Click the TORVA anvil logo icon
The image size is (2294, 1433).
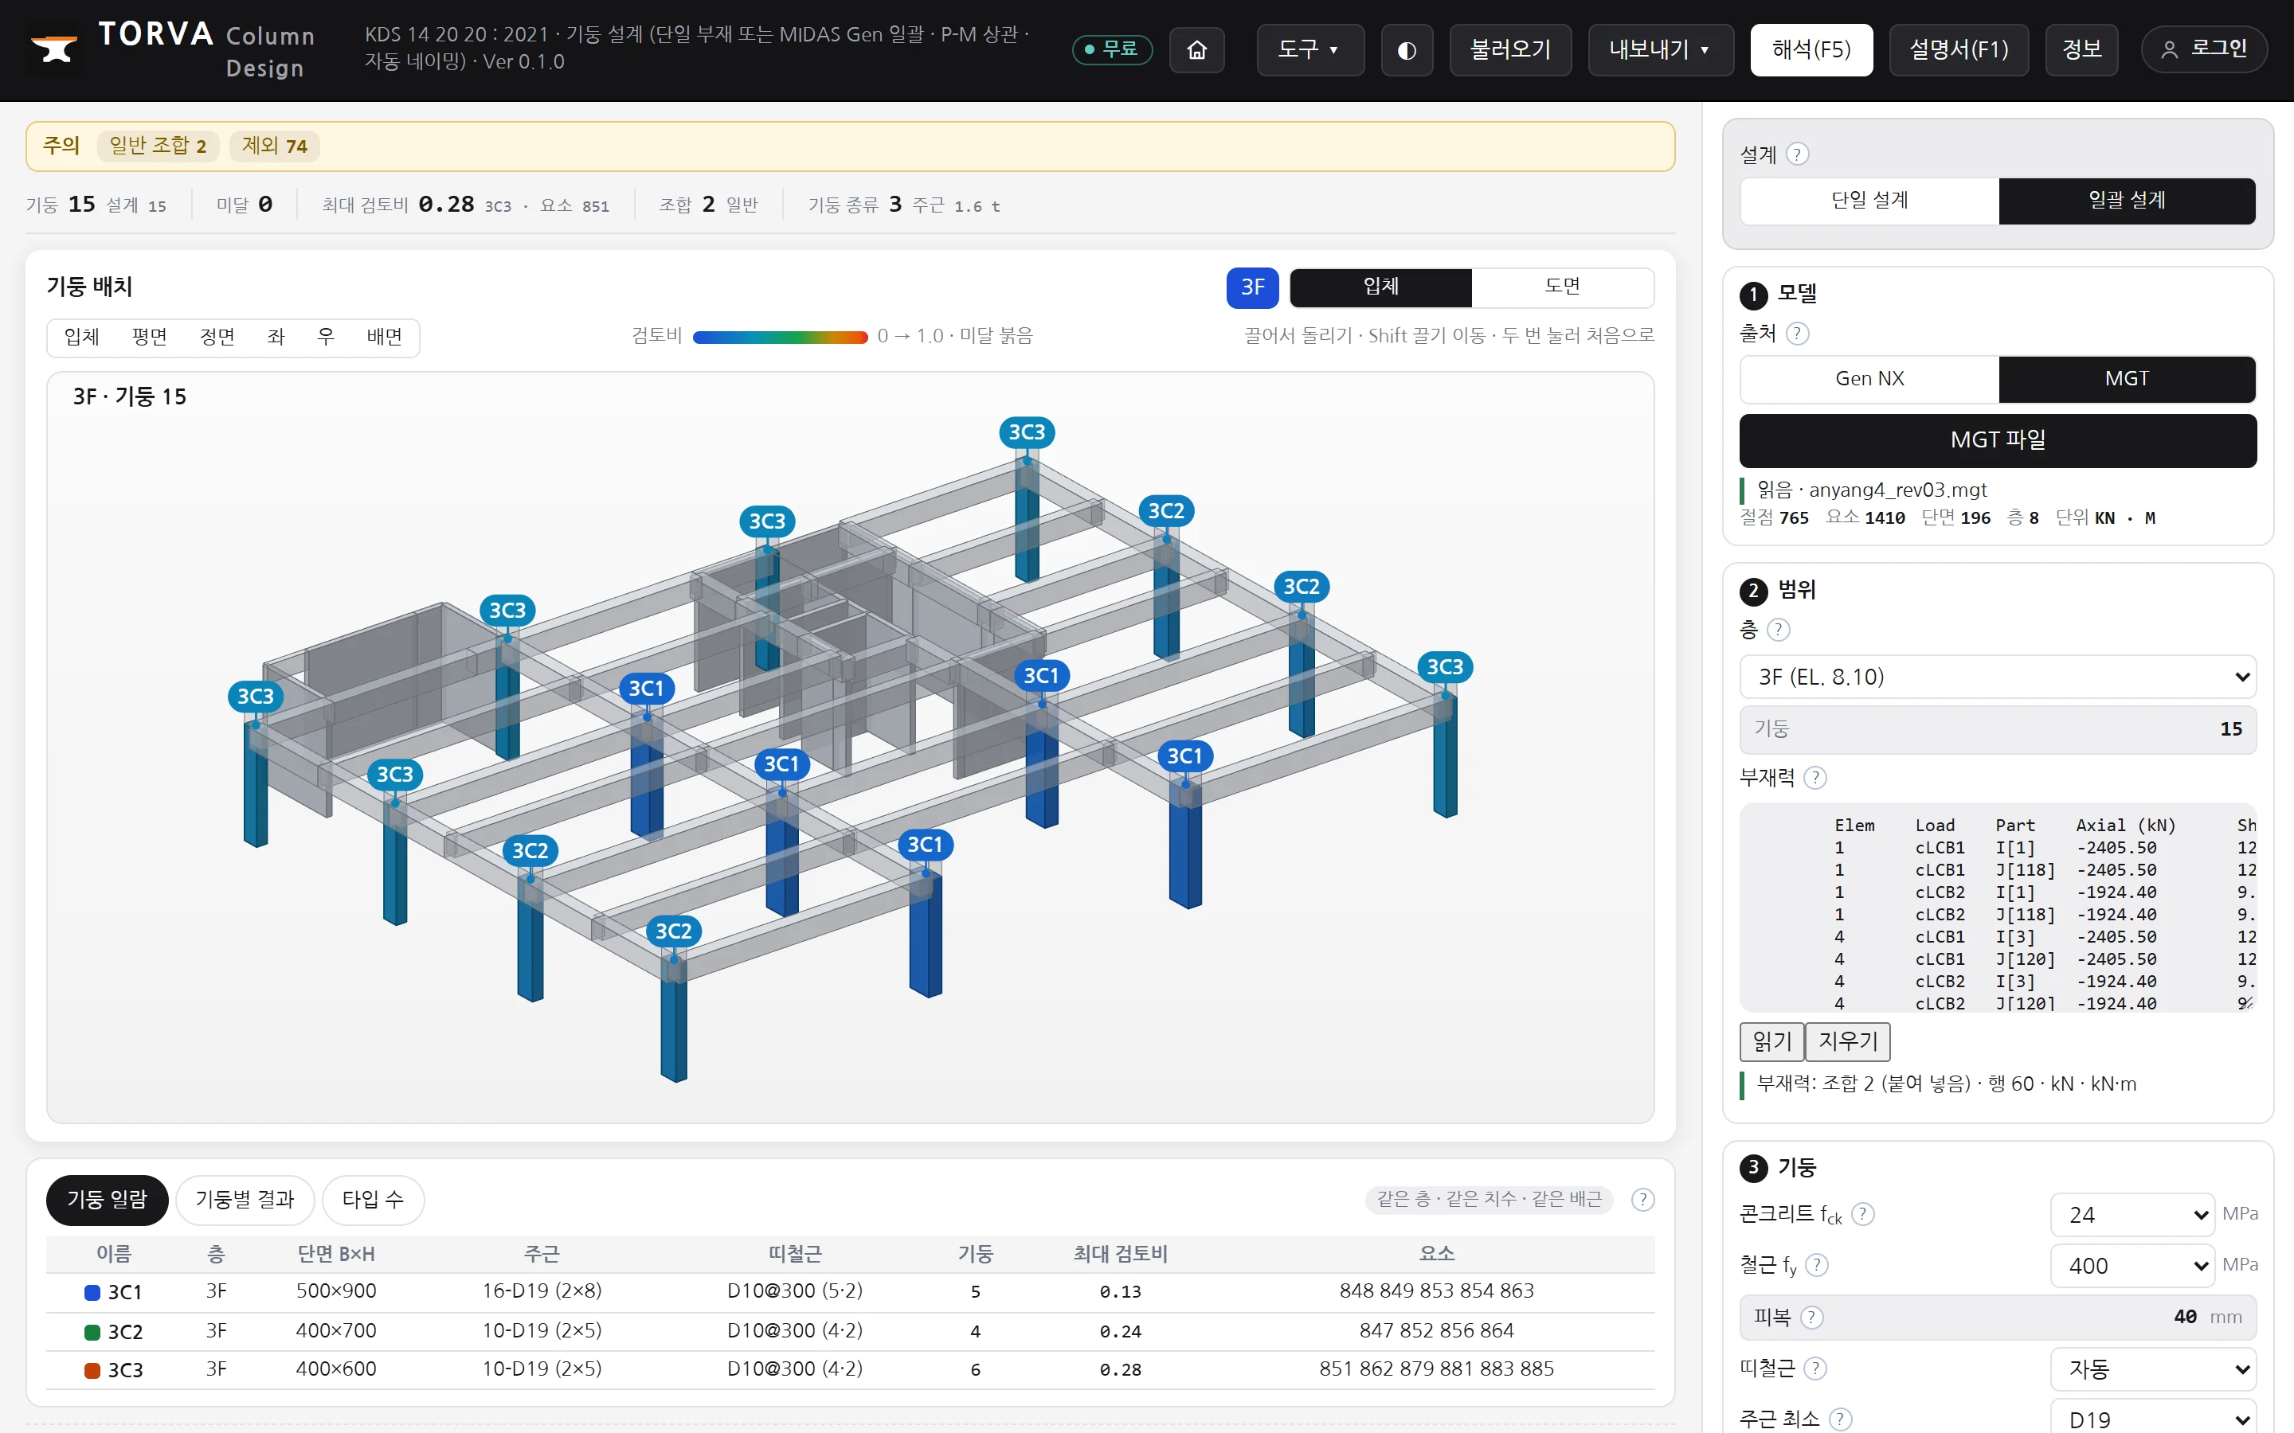click(x=54, y=49)
